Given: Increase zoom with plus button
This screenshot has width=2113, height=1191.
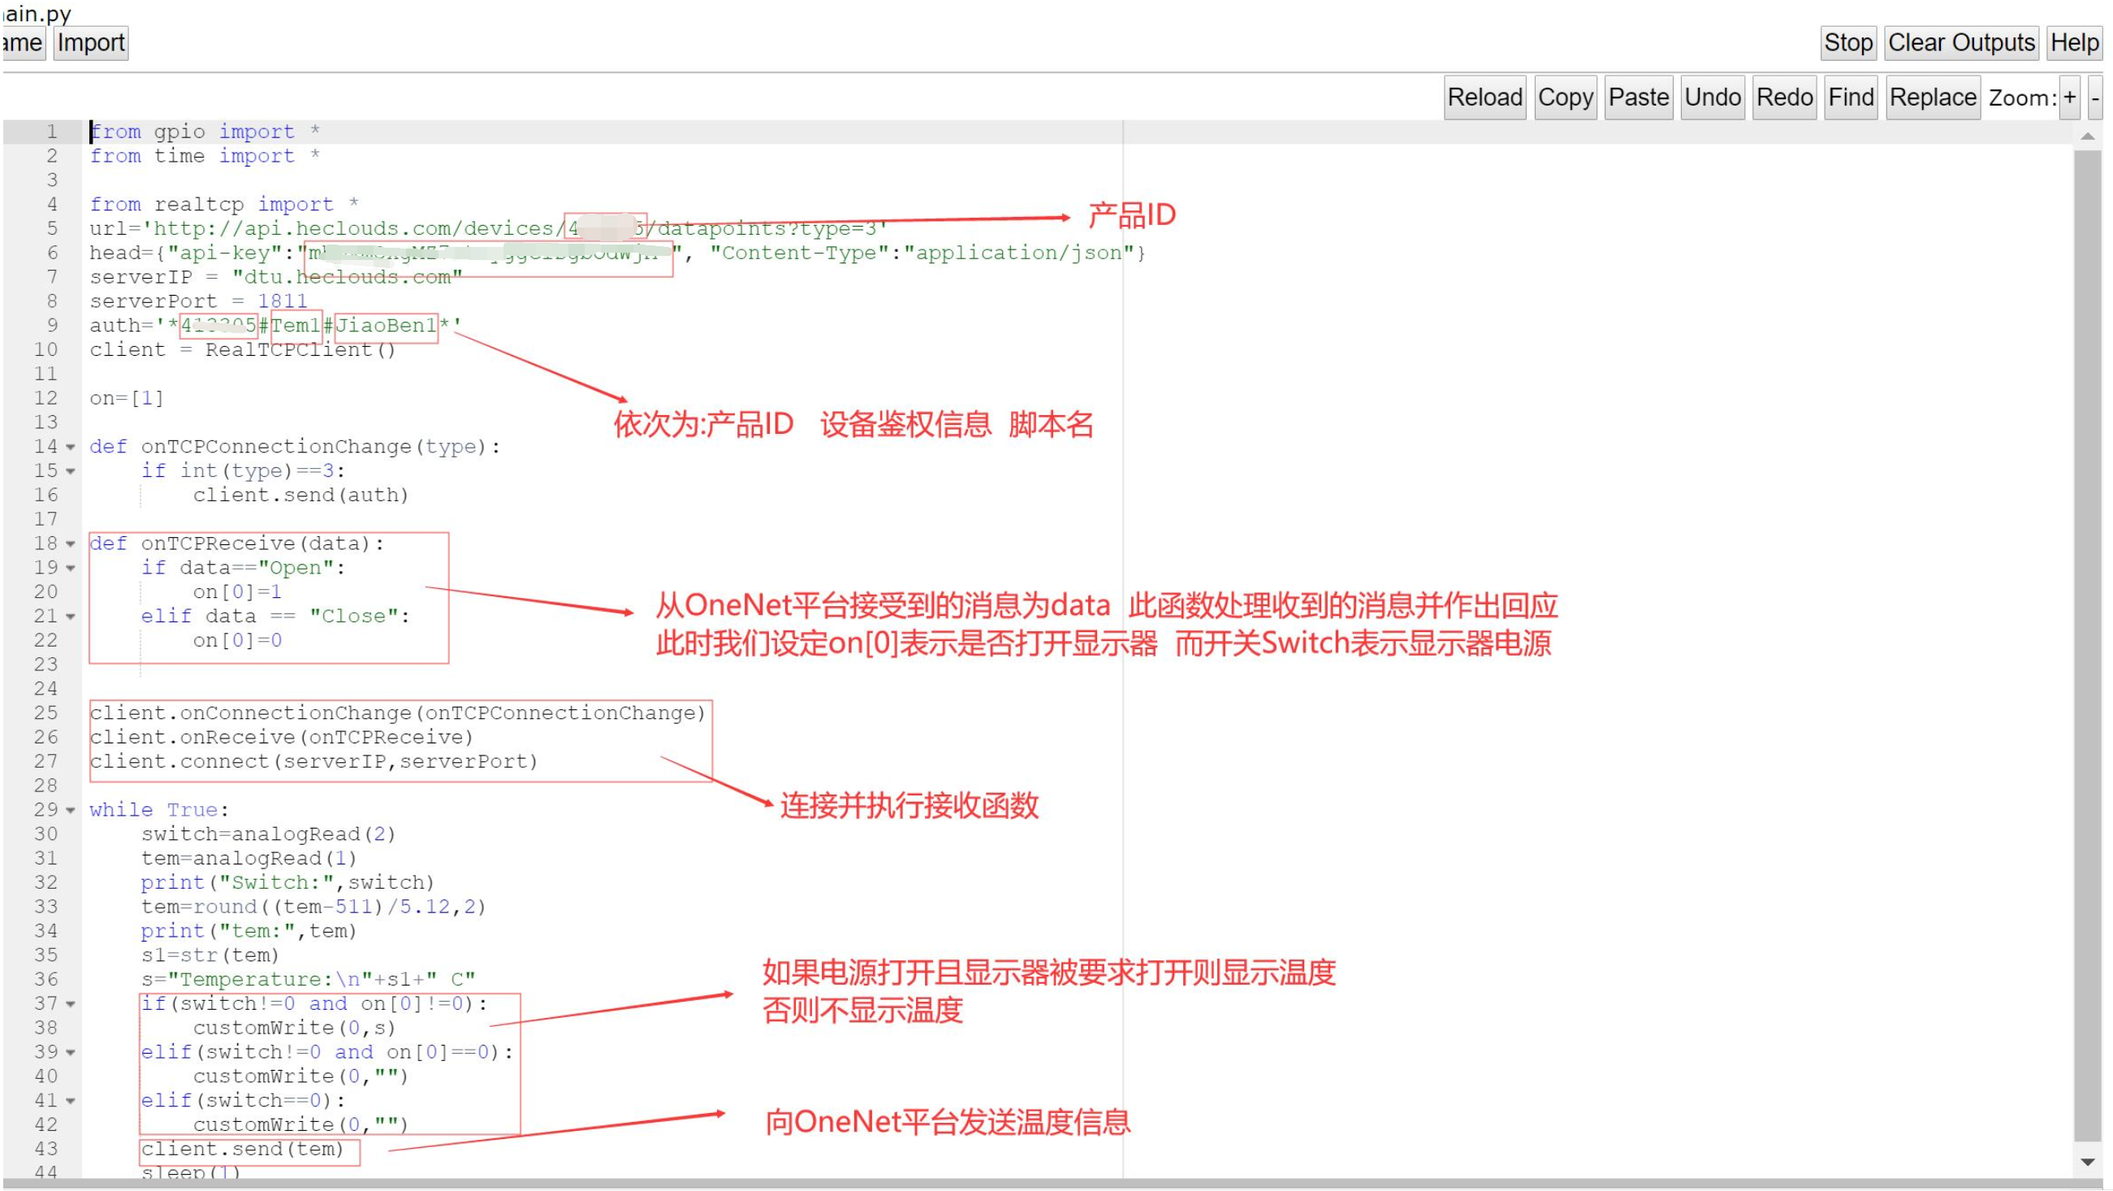Looking at the screenshot, I should click(x=2069, y=97).
